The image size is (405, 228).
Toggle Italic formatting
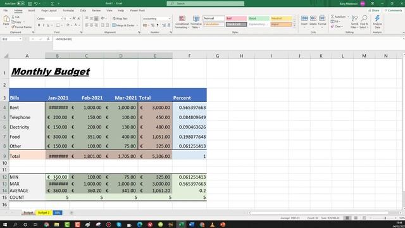(x=44, y=25)
